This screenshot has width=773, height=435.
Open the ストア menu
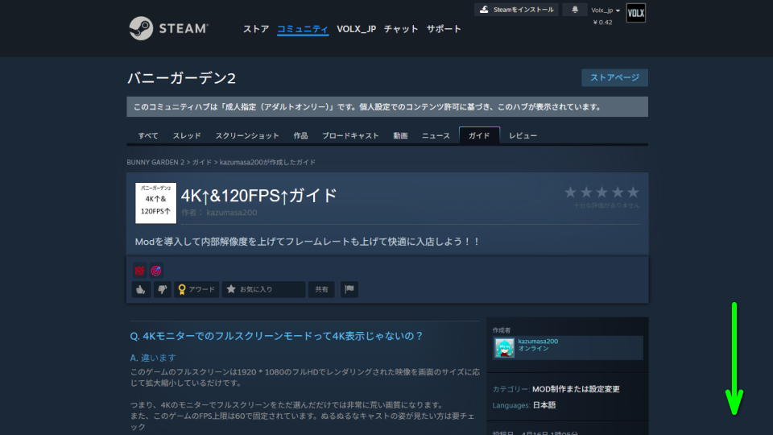click(256, 29)
